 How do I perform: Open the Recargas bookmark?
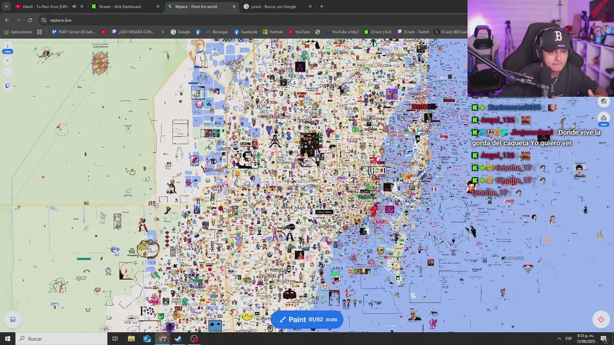point(216,32)
